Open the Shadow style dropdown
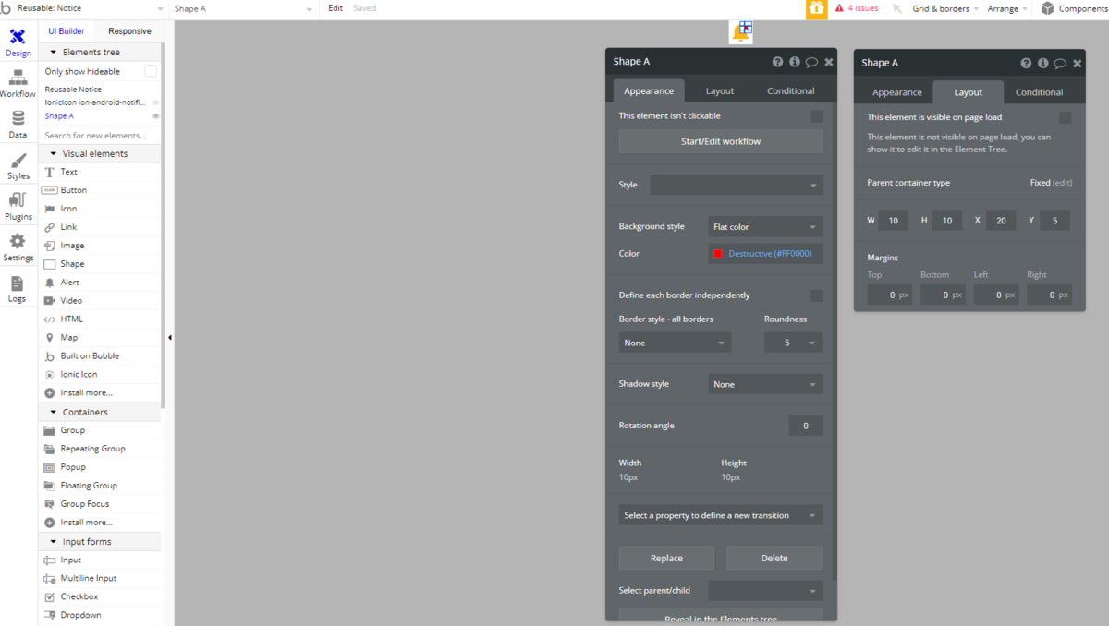This screenshot has height=626, width=1109. 765,384
